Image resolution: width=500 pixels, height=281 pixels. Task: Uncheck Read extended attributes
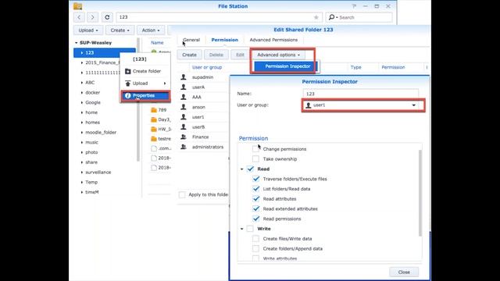pyautogui.click(x=255, y=208)
